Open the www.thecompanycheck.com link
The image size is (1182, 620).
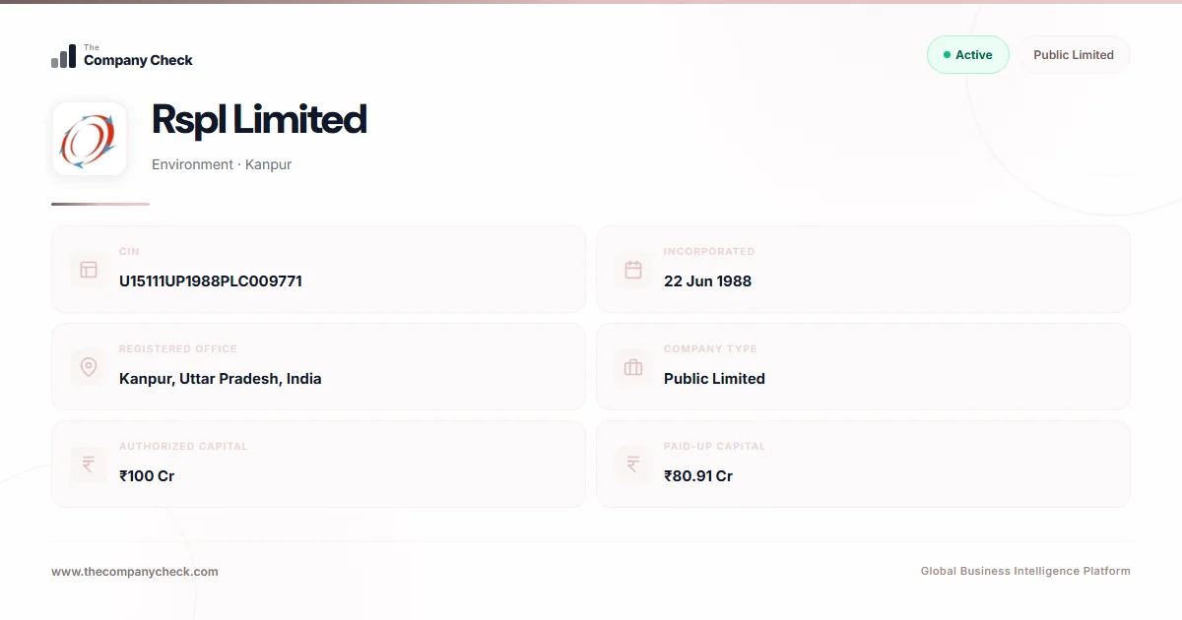coord(135,571)
